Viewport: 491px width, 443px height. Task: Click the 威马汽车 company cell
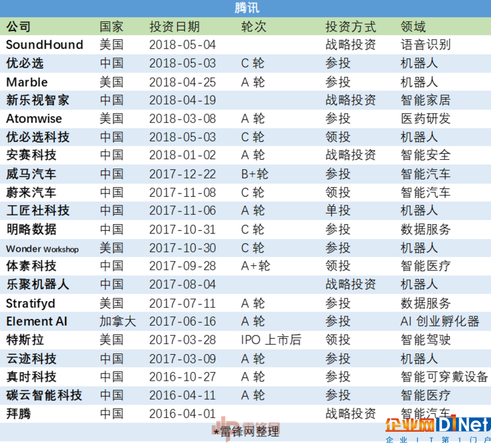[31, 174]
